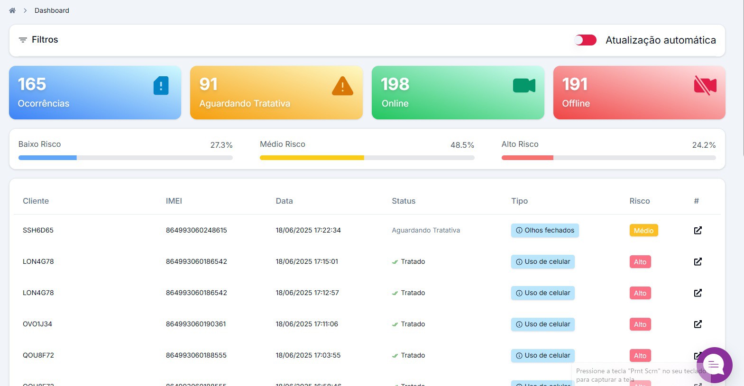
Task: Open details icon for OVO1J34 row
Action: pos(698,324)
